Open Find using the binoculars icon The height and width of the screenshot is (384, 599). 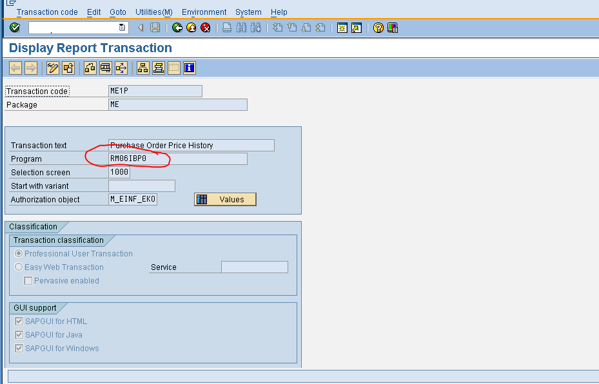coord(242,28)
